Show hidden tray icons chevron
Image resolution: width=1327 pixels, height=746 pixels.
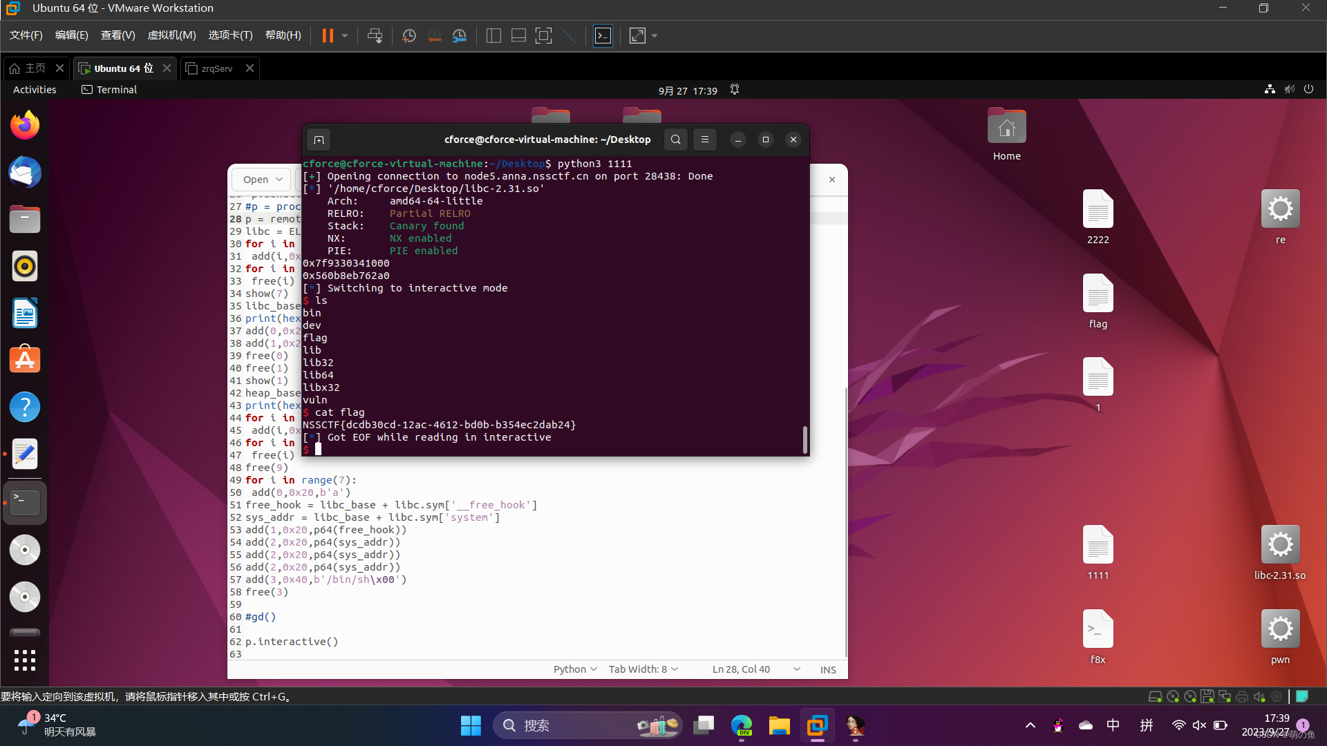[x=1030, y=725]
